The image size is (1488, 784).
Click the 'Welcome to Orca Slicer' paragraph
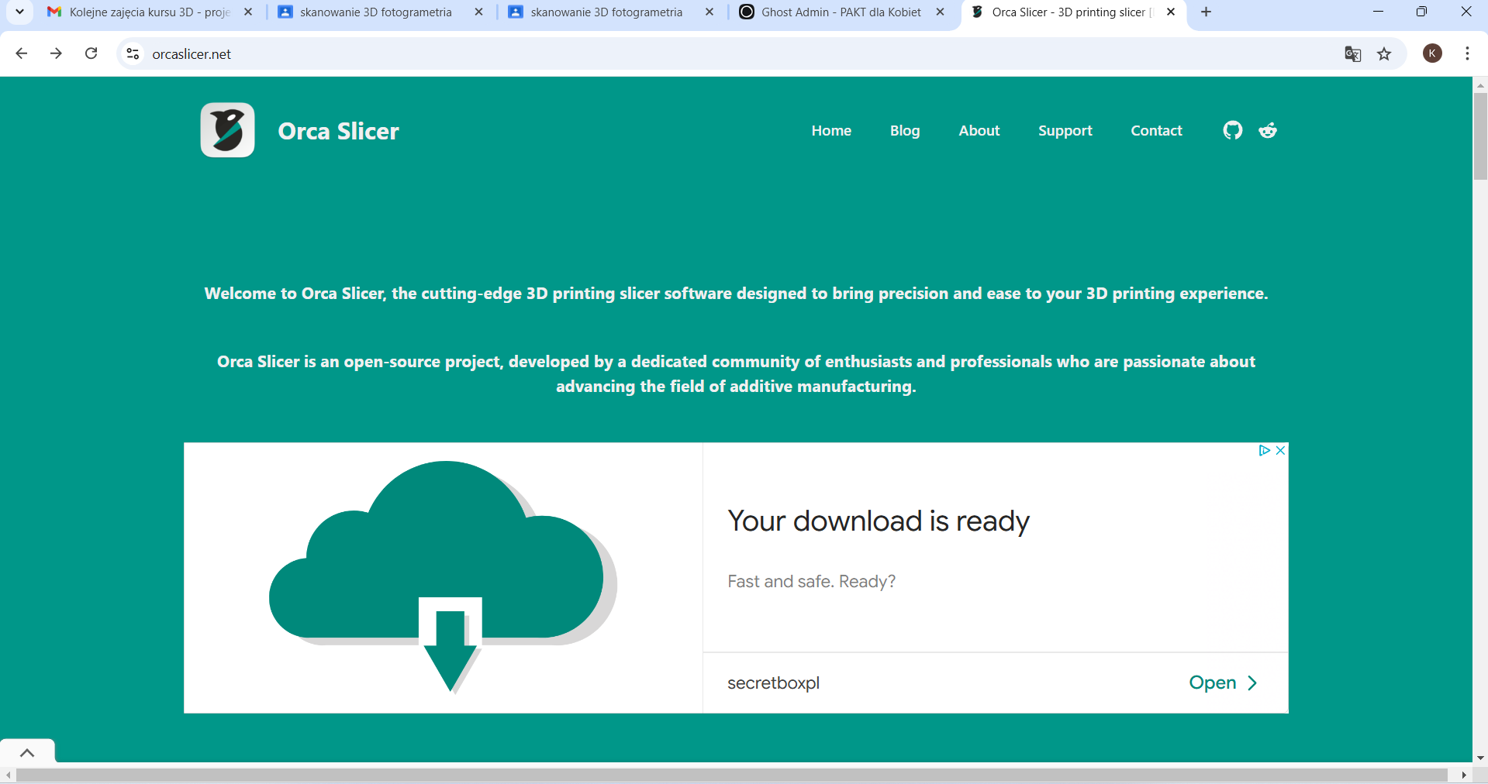[736, 294]
